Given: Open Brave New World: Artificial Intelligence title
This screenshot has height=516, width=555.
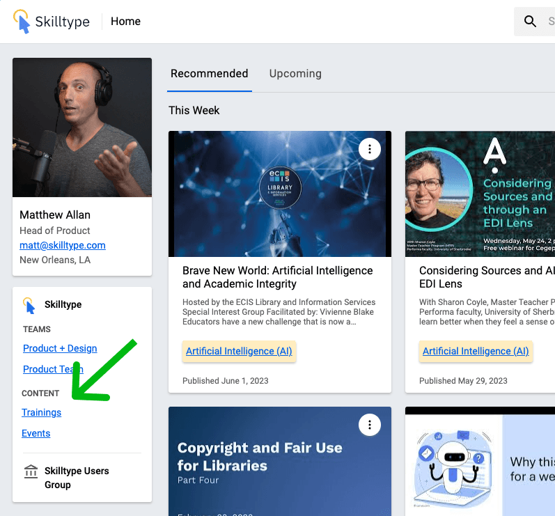Looking at the screenshot, I should coord(277,277).
